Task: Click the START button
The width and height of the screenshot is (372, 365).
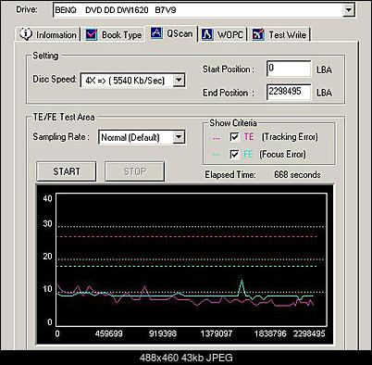Action: [x=67, y=171]
